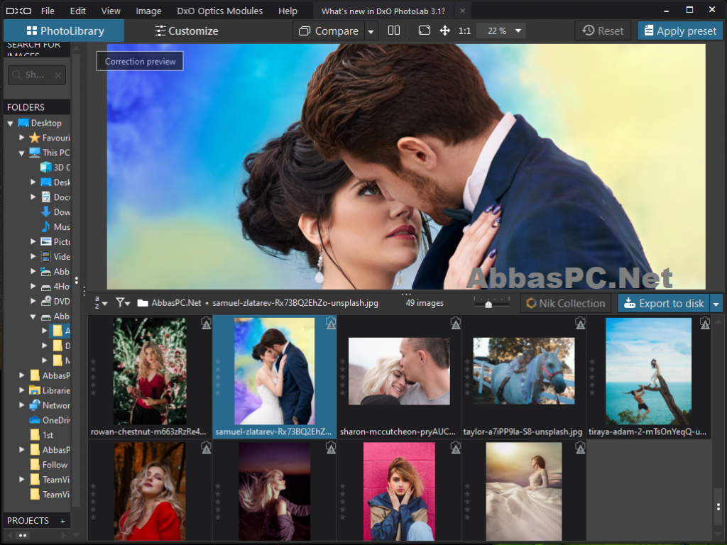Clear the search field with X icon
This screenshot has height=545, width=727.
[58, 75]
